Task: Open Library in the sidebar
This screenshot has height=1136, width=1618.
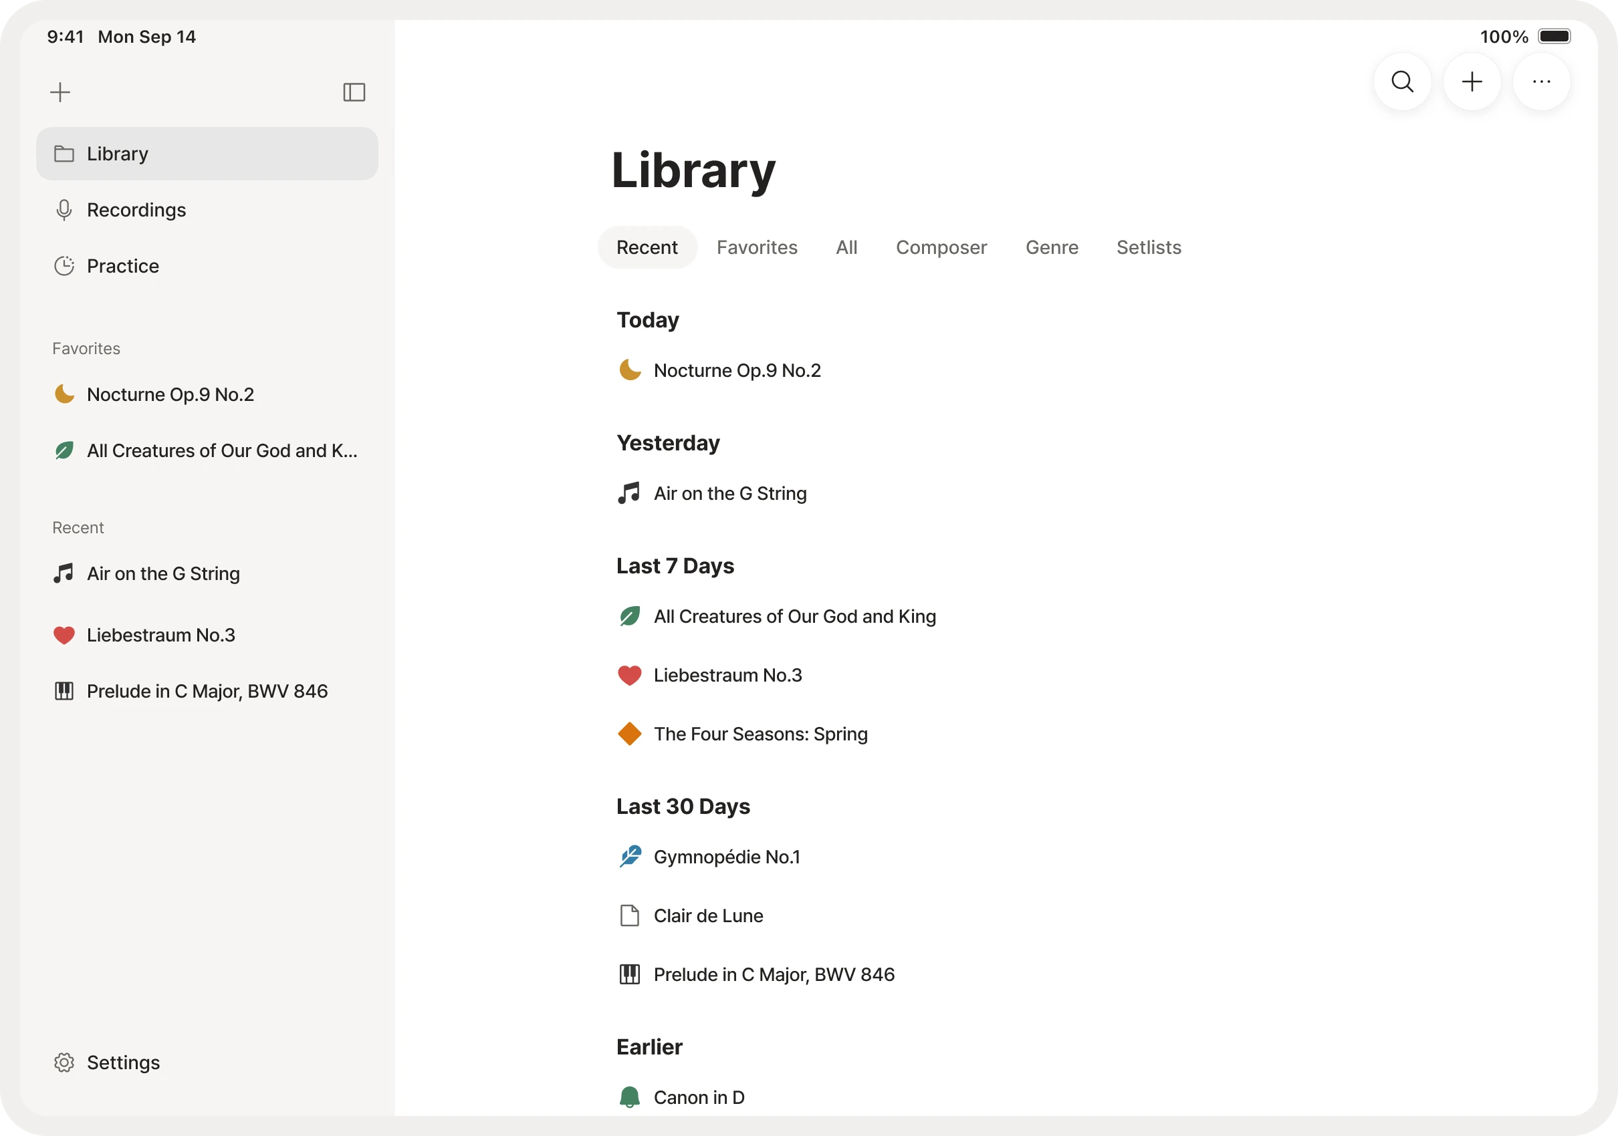Action: click(207, 154)
